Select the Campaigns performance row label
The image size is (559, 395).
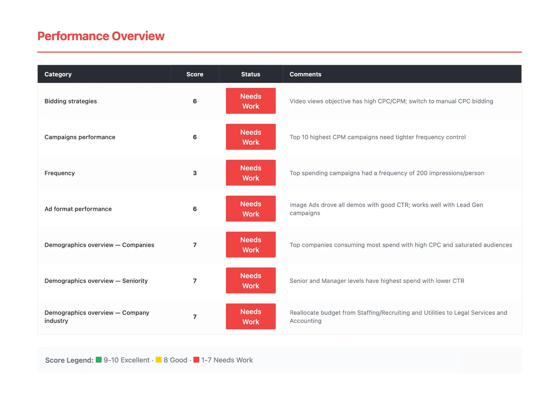point(80,137)
